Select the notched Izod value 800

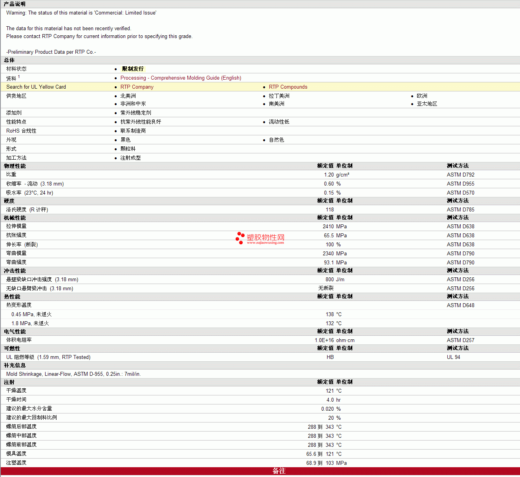point(330,280)
